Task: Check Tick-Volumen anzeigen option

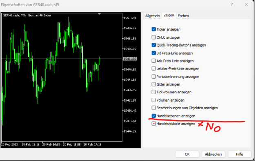Action: [153, 92]
